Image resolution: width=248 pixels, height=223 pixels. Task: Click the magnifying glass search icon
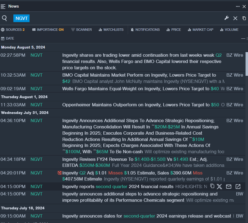click(x=4, y=18)
